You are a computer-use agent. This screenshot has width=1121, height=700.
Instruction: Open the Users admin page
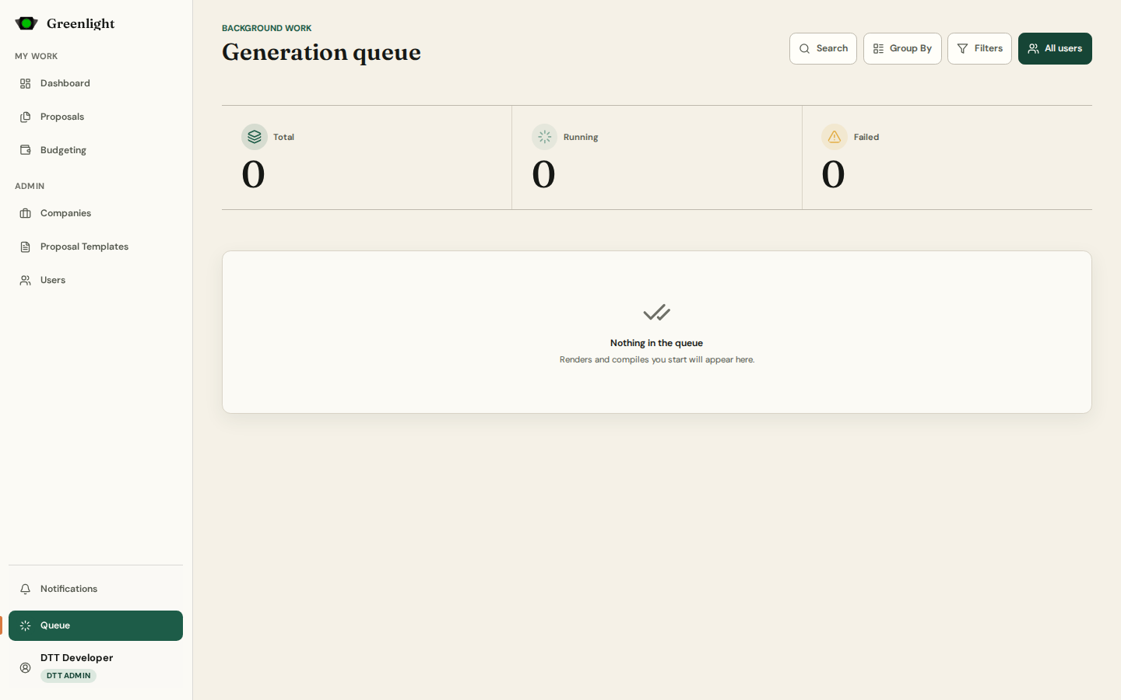[96, 280]
